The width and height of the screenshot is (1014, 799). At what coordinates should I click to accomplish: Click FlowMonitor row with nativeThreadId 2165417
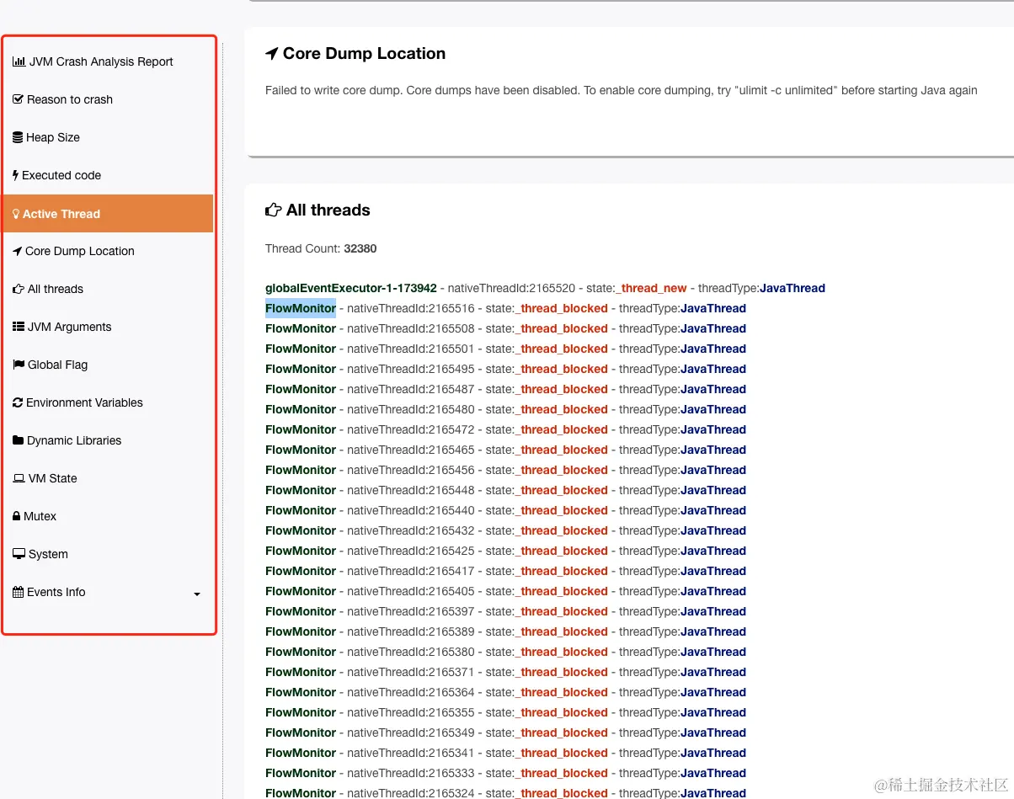click(505, 571)
